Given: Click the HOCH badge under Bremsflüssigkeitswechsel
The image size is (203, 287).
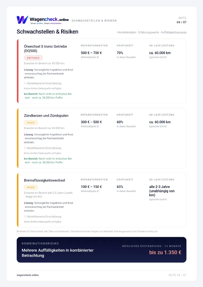Looking at the screenshot, I should pyautogui.click(x=31, y=187).
